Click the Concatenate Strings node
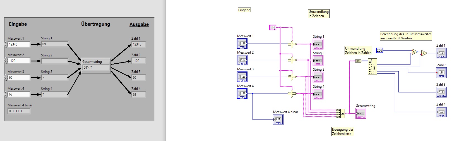Viewport: 459px width, 141px height. (x=340, y=113)
